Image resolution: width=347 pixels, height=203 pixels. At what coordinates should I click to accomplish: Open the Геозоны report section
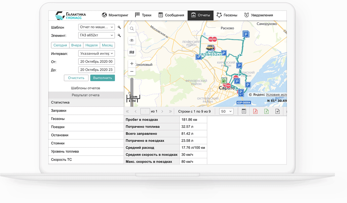[86, 119]
